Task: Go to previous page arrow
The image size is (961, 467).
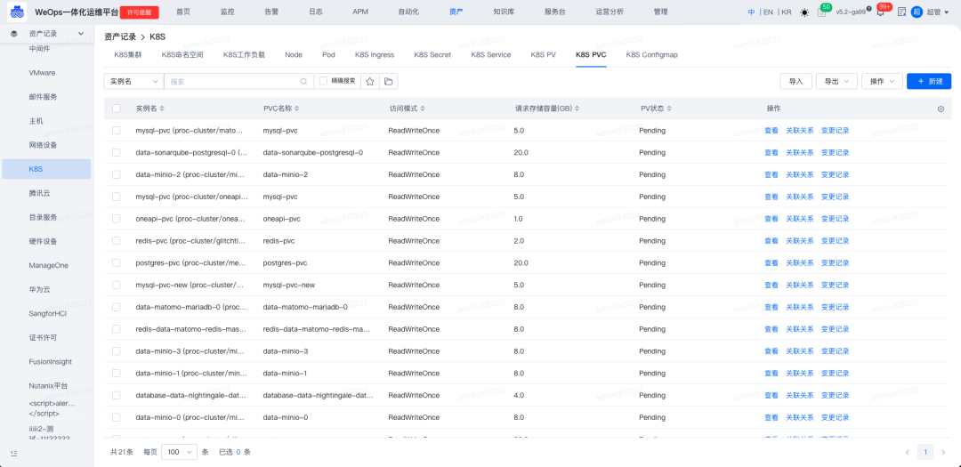Action: [x=908, y=452]
